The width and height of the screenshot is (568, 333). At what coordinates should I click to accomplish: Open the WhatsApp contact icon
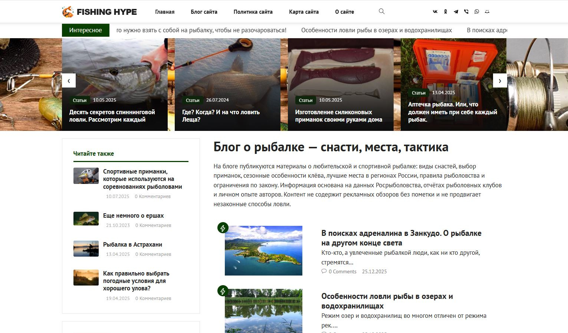point(477,11)
